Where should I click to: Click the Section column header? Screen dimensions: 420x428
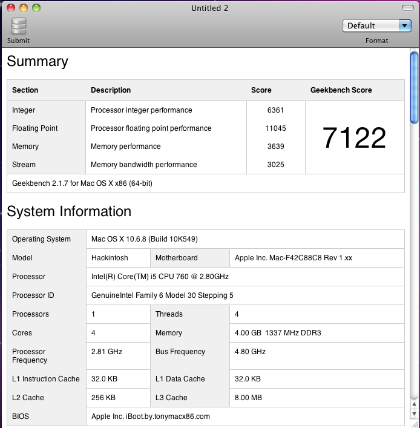pyautogui.click(x=25, y=90)
